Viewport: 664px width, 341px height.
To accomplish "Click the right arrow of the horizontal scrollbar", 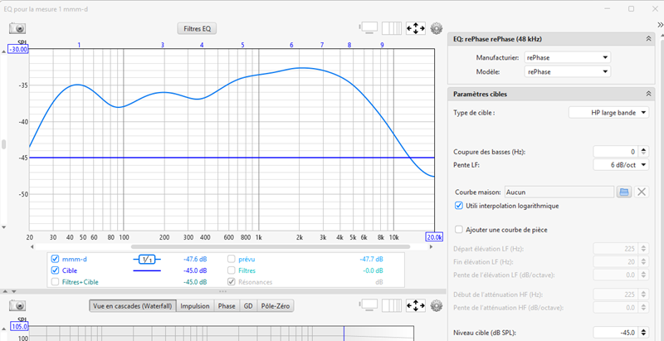I will pyautogui.click(x=432, y=246).
